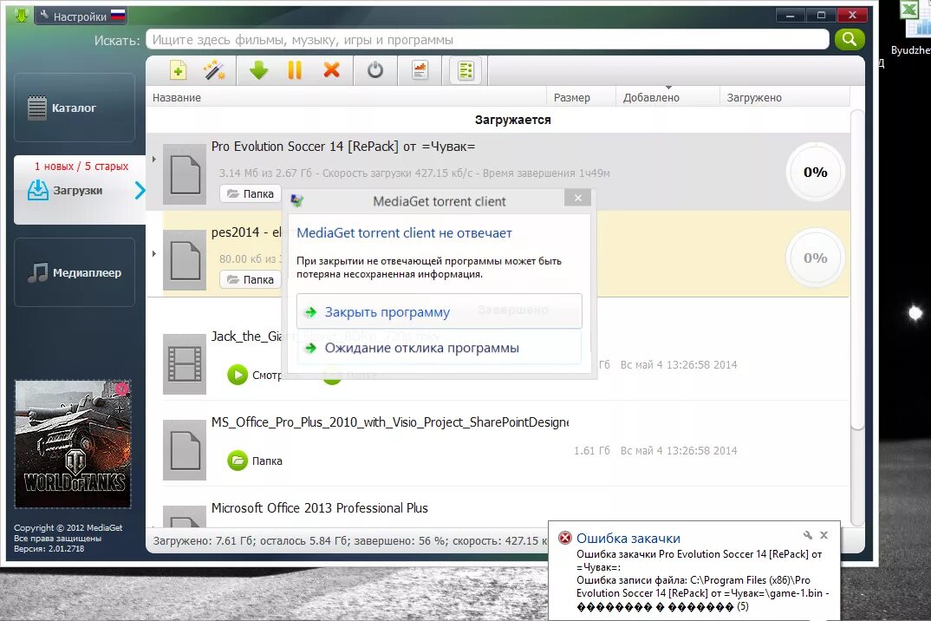The width and height of the screenshot is (931, 621).
Task: Click the notification wrench settings icon
Action: coord(808,535)
